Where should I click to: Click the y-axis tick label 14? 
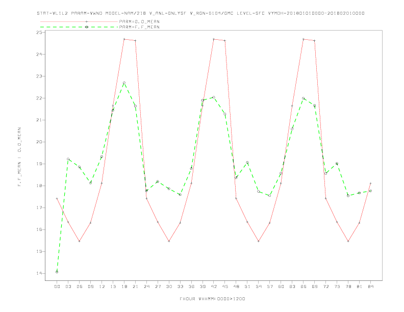click(39, 273)
